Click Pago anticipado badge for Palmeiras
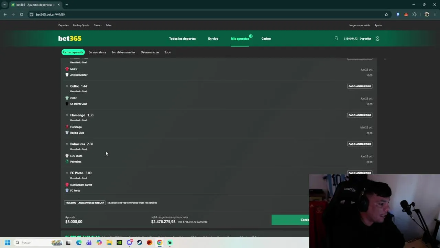The height and width of the screenshot is (248, 440). point(360,144)
